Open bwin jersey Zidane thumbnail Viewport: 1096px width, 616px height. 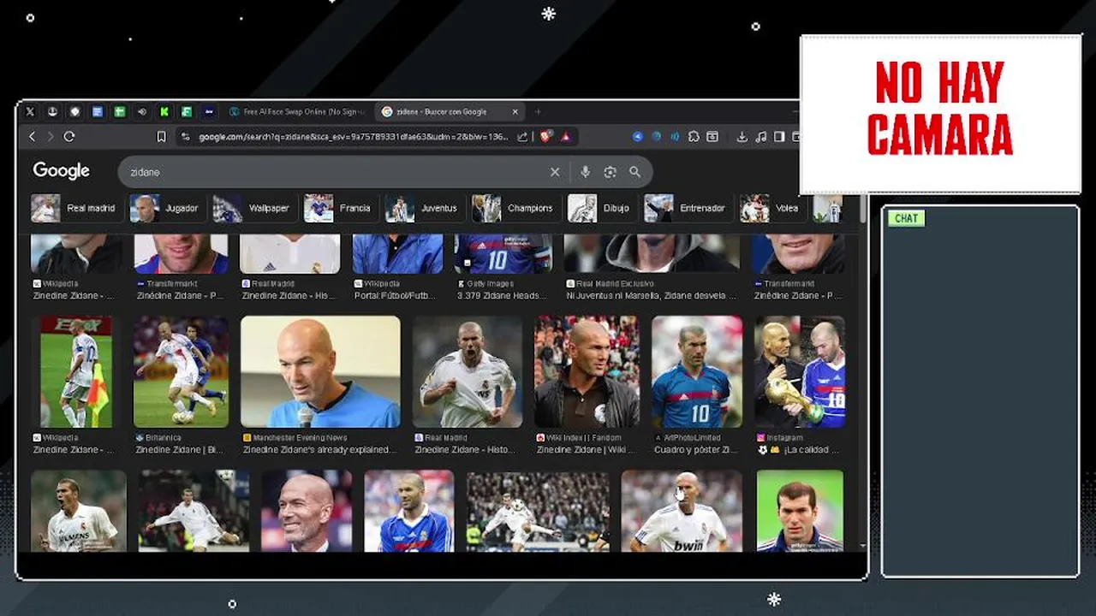[x=682, y=511]
